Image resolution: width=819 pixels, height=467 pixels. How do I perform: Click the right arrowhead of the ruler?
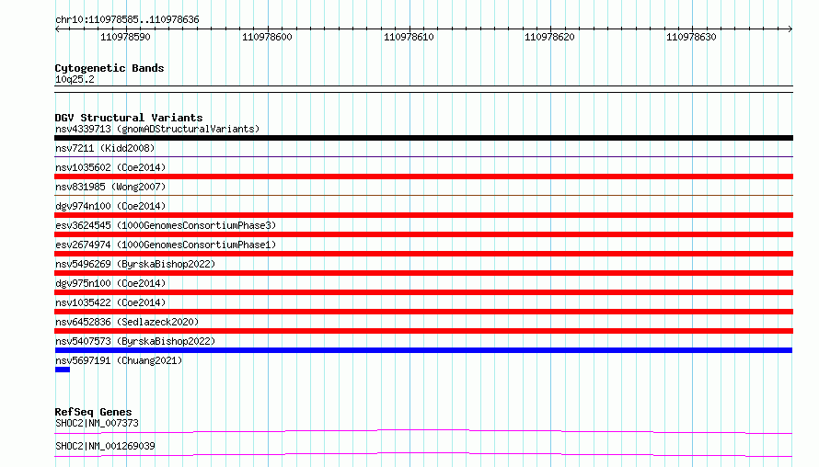(x=790, y=29)
